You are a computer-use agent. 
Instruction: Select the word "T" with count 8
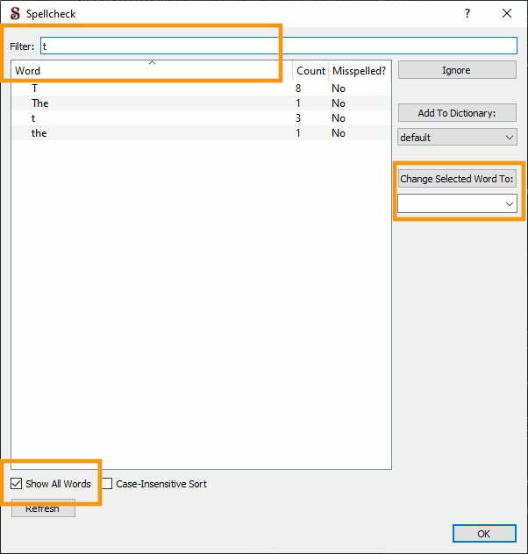click(x=35, y=89)
